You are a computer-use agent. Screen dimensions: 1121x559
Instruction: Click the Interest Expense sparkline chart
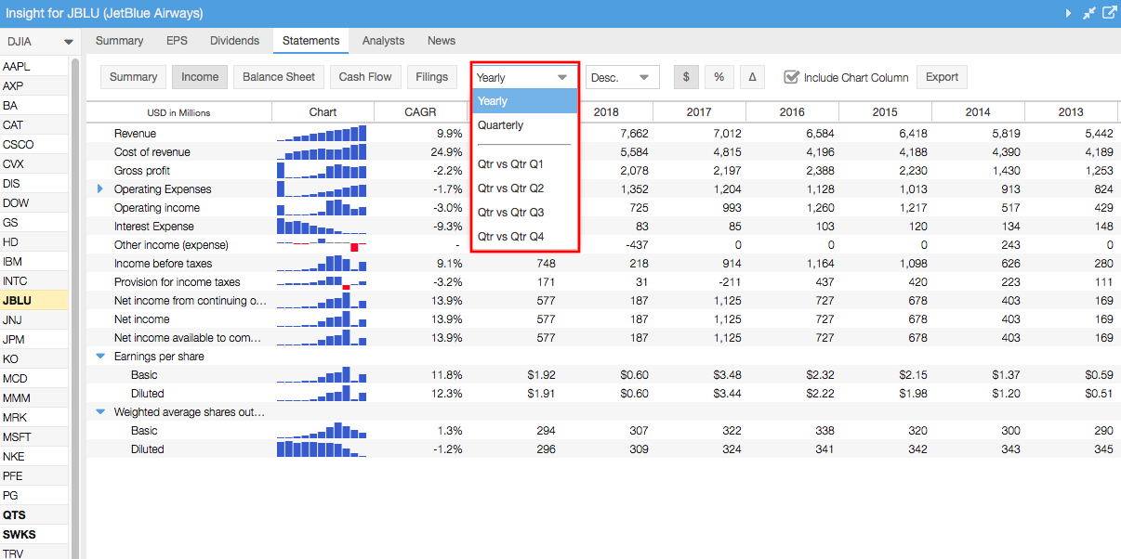pos(322,227)
